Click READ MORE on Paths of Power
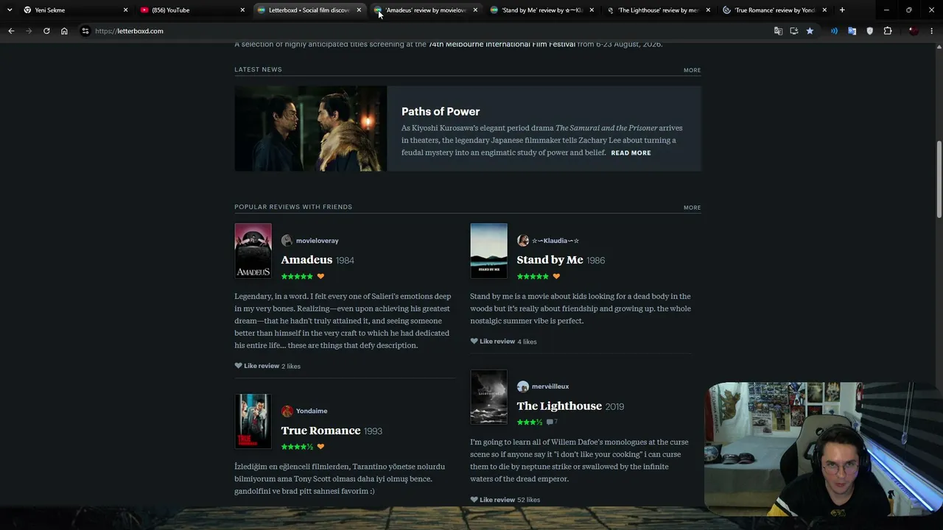The width and height of the screenshot is (943, 530). click(x=631, y=153)
